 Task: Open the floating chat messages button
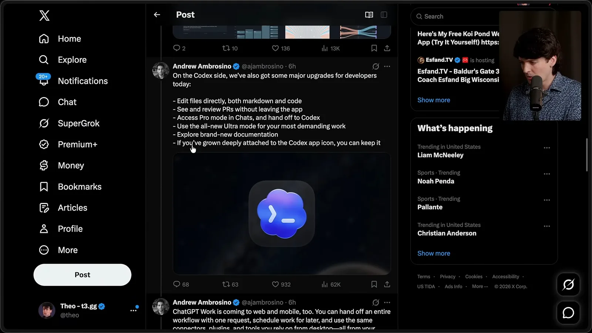(x=568, y=313)
